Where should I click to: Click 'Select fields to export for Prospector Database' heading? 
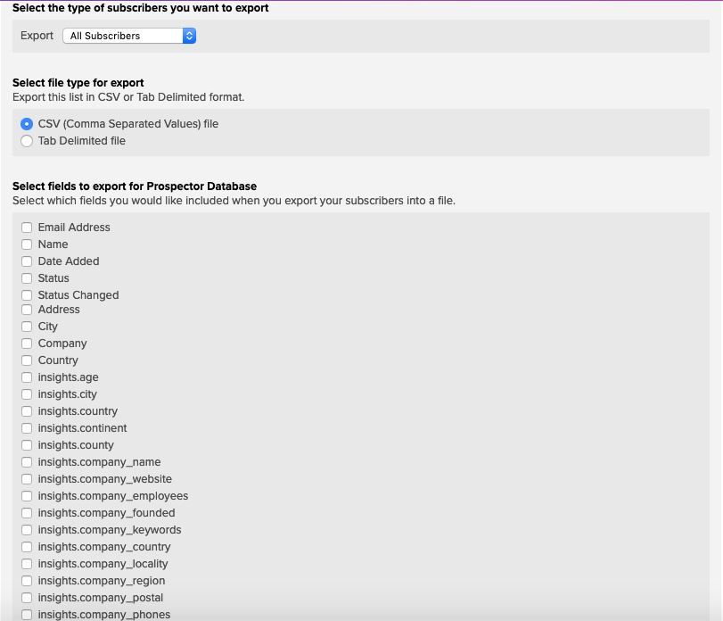click(x=135, y=186)
